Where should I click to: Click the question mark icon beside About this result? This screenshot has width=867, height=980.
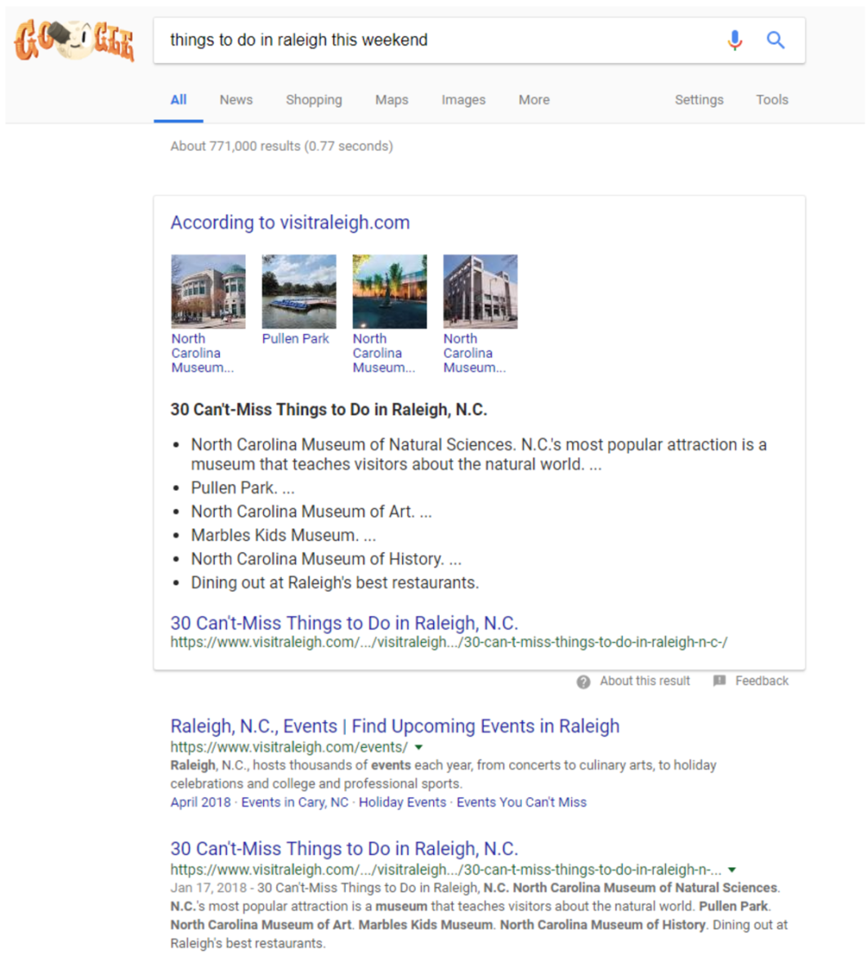point(583,682)
